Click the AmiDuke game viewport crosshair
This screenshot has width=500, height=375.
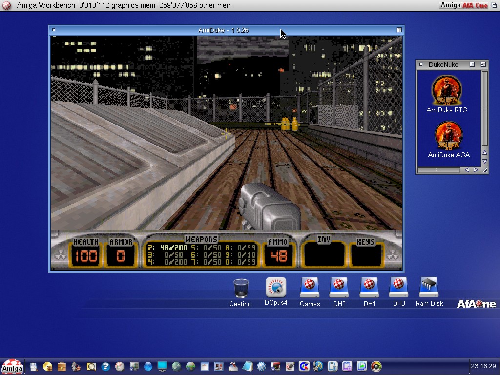(226, 134)
